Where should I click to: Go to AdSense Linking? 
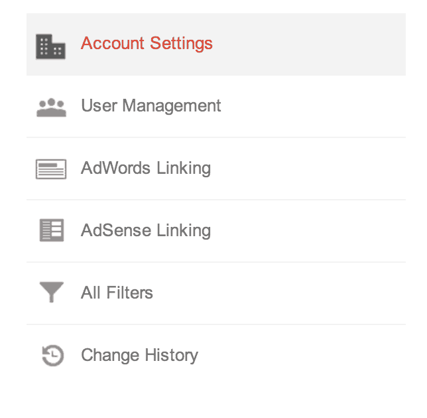pyautogui.click(x=216, y=231)
